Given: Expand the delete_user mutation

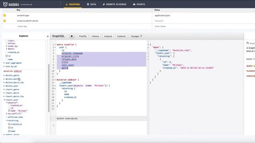Looking at the screenshot, I should pyautogui.click(x=4, y=86).
